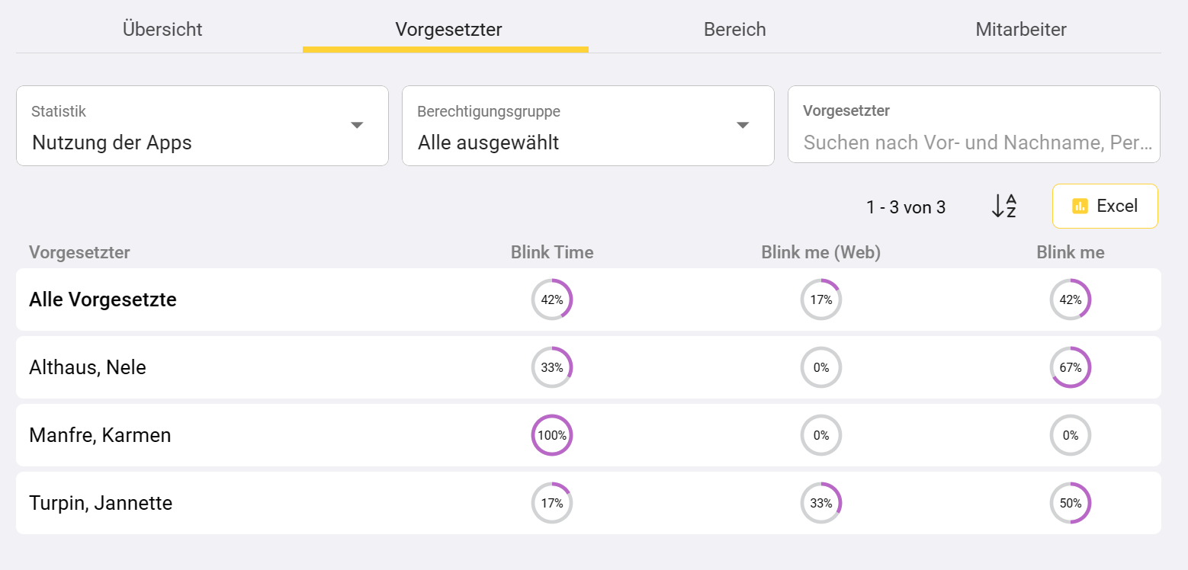Open the Statistik dropdown arrow

point(356,126)
